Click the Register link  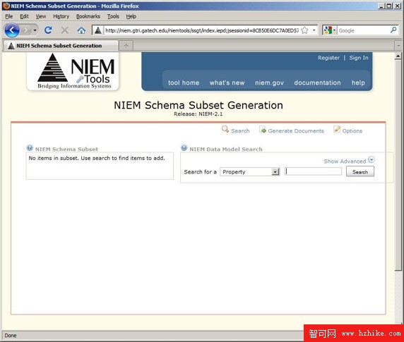[328, 58]
